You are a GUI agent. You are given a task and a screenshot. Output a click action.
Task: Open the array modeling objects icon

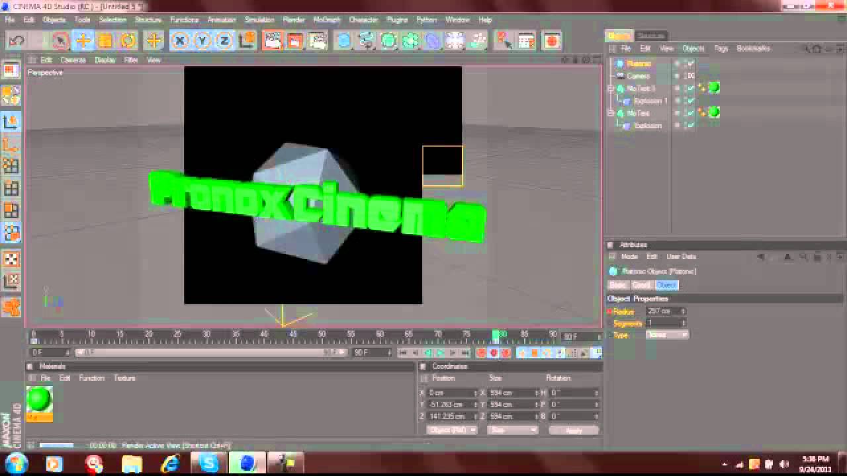pyautogui.click(x=411, y=41)
